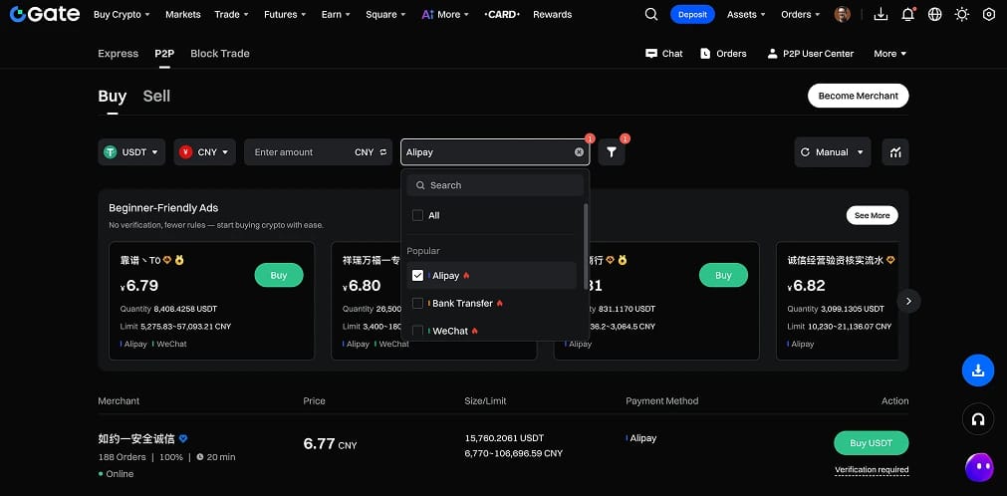Select the P2P tab

pyautogui.click(x=164, y=54)
